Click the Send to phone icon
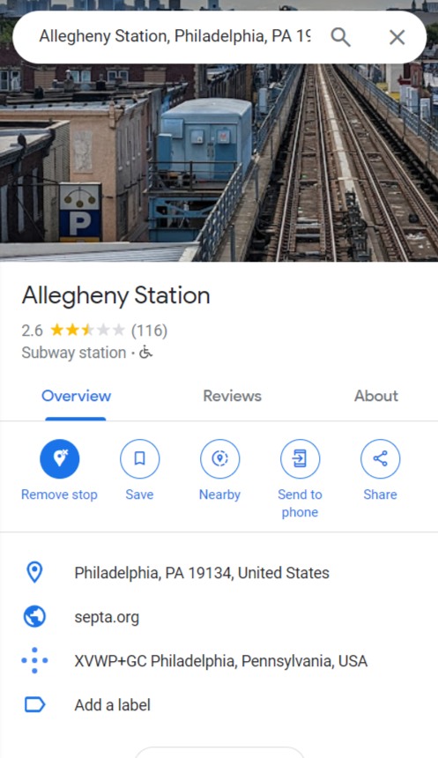438x758 pixels. [301, 458]
